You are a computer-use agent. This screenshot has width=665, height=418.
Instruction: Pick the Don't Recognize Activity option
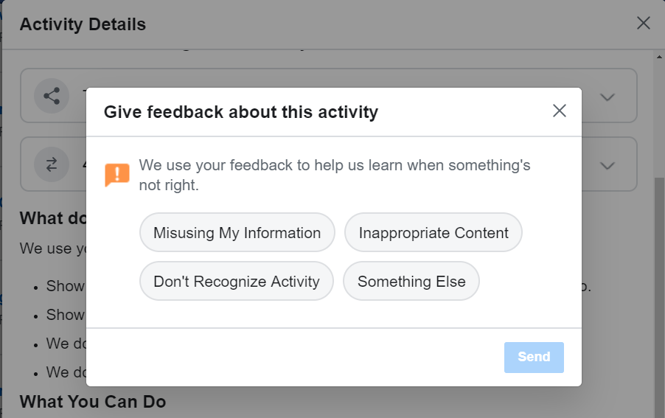[x=237, y=282]
